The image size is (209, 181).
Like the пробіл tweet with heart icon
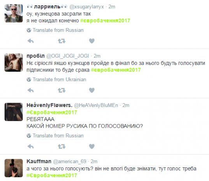click(x=92, y=90)
